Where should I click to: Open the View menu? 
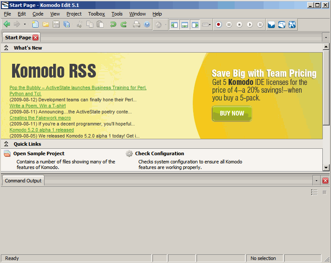[x=55, y=14]
